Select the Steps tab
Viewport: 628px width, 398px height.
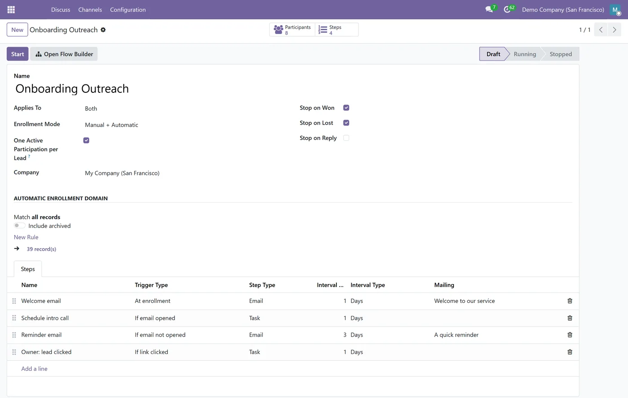point(28,269)
